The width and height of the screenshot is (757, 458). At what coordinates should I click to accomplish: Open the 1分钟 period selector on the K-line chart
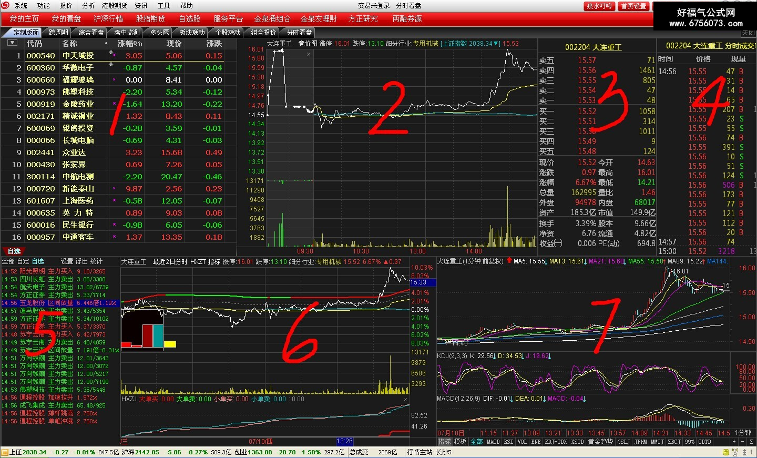pyautogui.click(x=743, y=433)
